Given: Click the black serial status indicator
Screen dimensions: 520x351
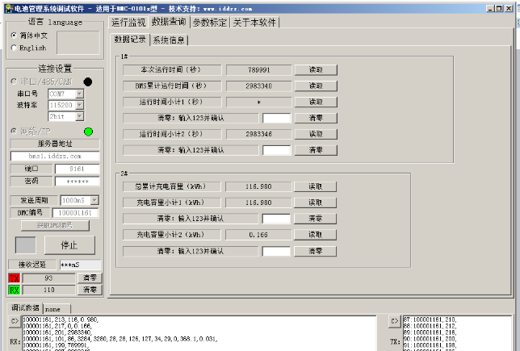Looking at the screenshot, I should click(x=88, y=81).
